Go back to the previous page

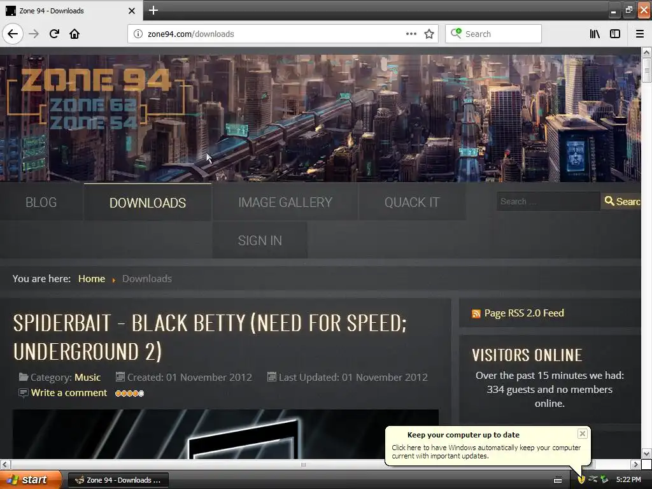click(x=13, y=34)
